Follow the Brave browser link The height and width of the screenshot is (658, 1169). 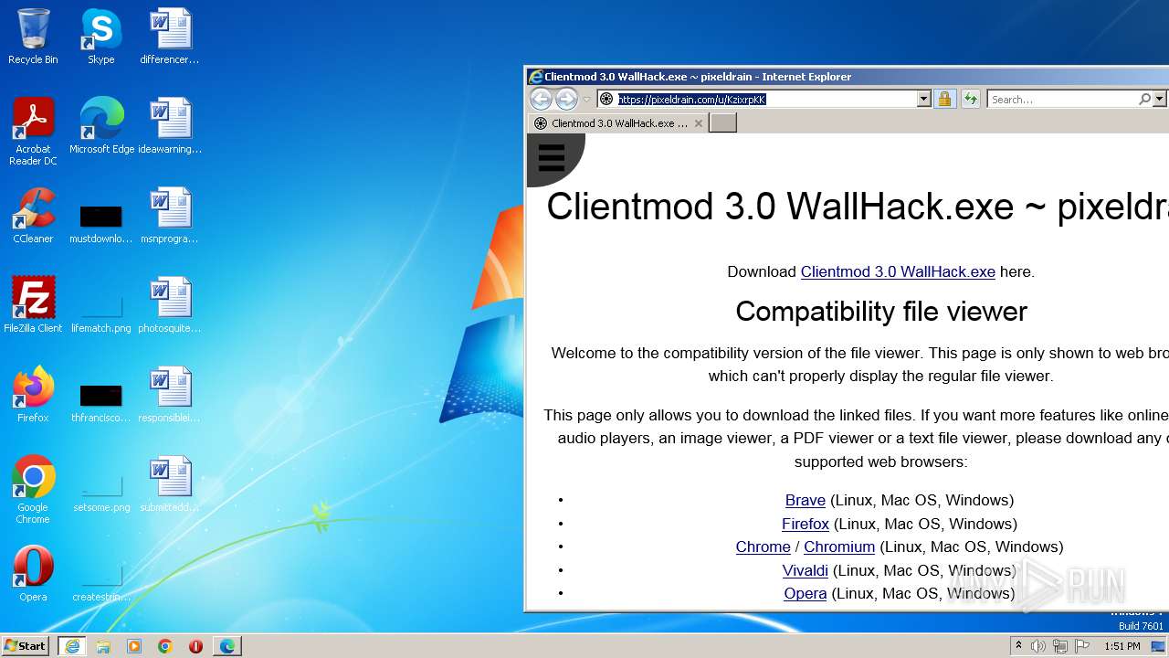coord(805,500)
